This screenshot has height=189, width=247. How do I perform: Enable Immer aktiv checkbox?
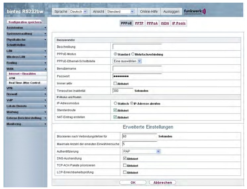pos(115,83)
